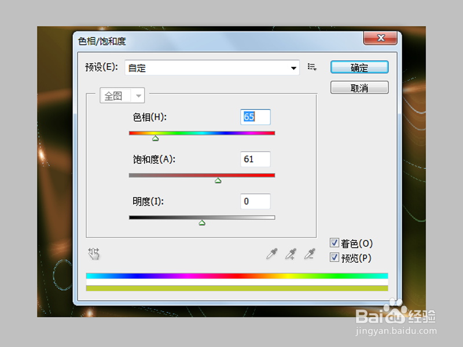Screen dimensions: 463x347
Task: Select the 饱和度 value field showing 61
Action: [255, 159]
